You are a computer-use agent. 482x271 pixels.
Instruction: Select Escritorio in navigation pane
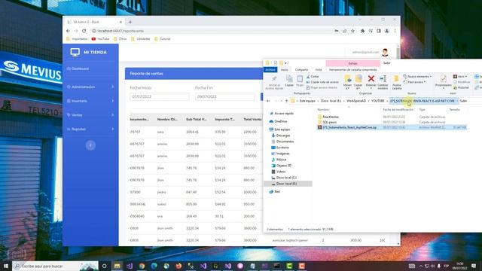tap(282, 148)
